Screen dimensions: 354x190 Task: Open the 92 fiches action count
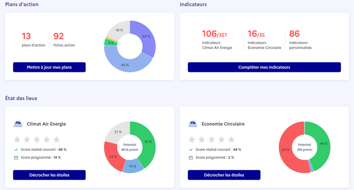59,36
